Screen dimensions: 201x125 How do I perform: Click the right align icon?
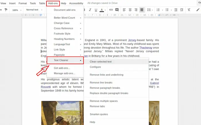click(x=136, y=10)
